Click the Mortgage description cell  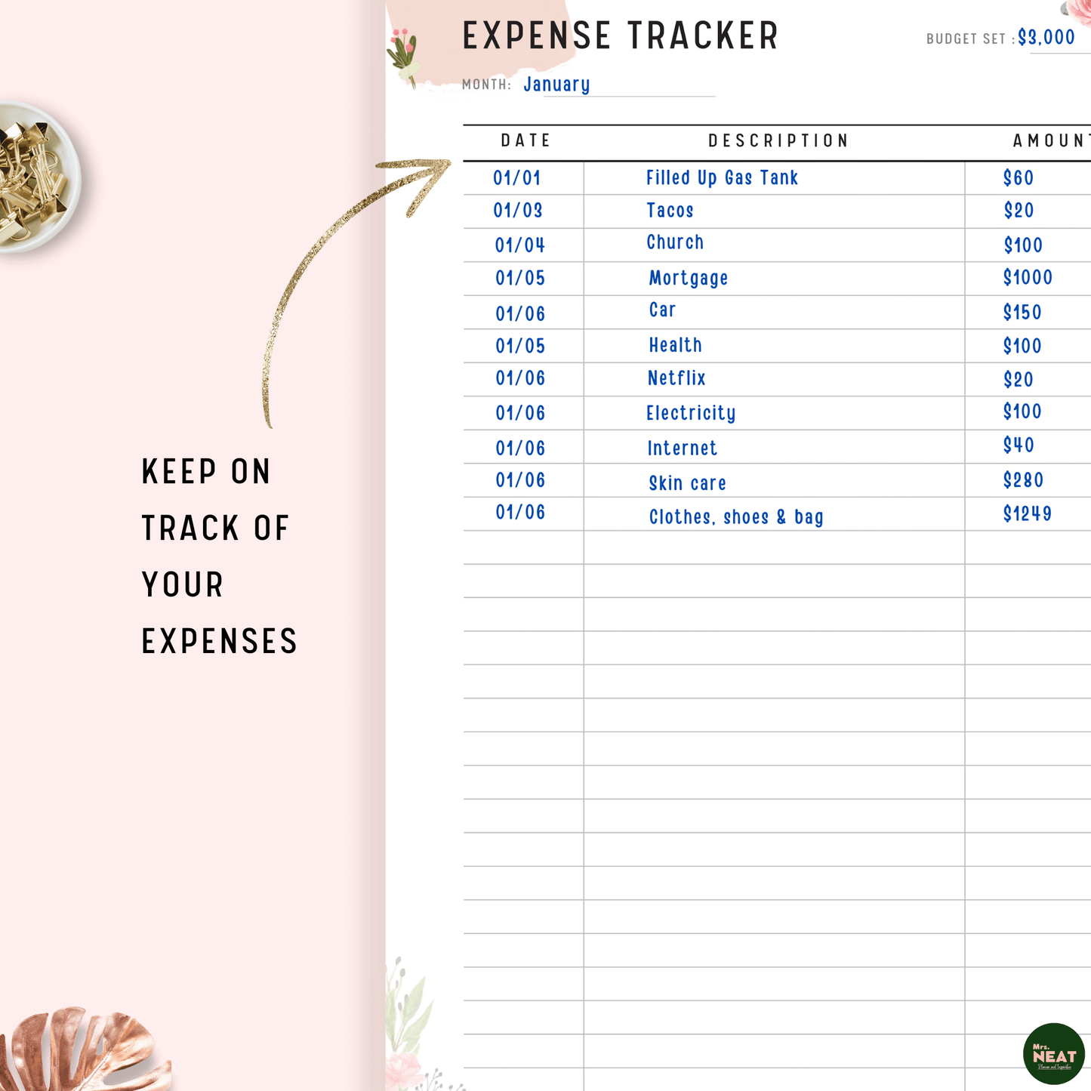click(x=688, y=279)
